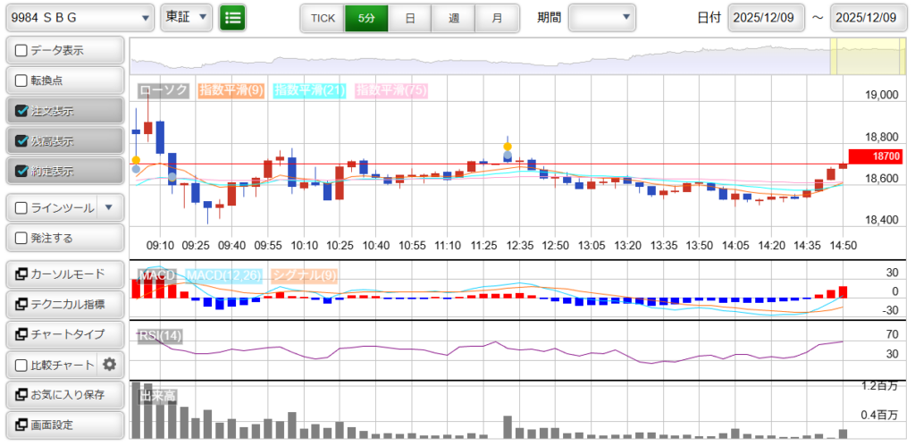This screenshot has width=915, height=446.
Task: Uncheck the 注文表示 checkbox
Action: [22, 111]
